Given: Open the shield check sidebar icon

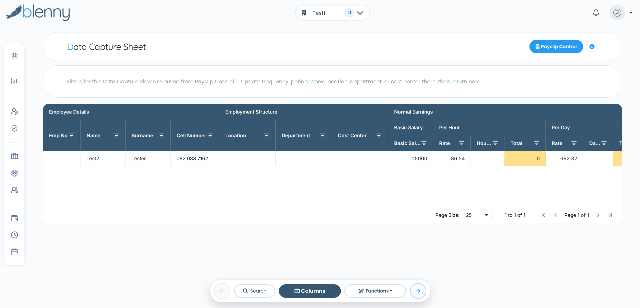Looking at the screenshot, I should [15, 128].
